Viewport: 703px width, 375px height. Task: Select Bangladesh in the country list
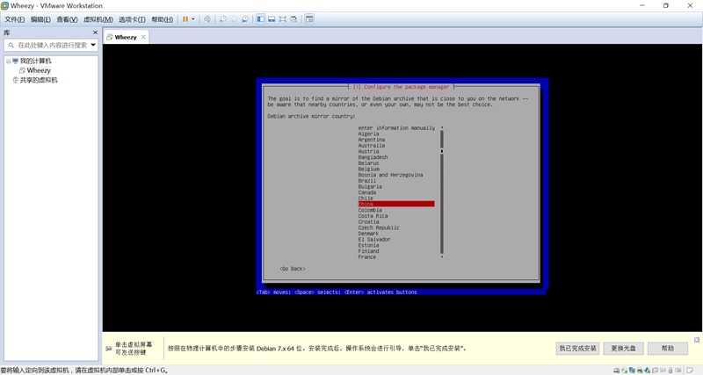[x=373, y=157]
